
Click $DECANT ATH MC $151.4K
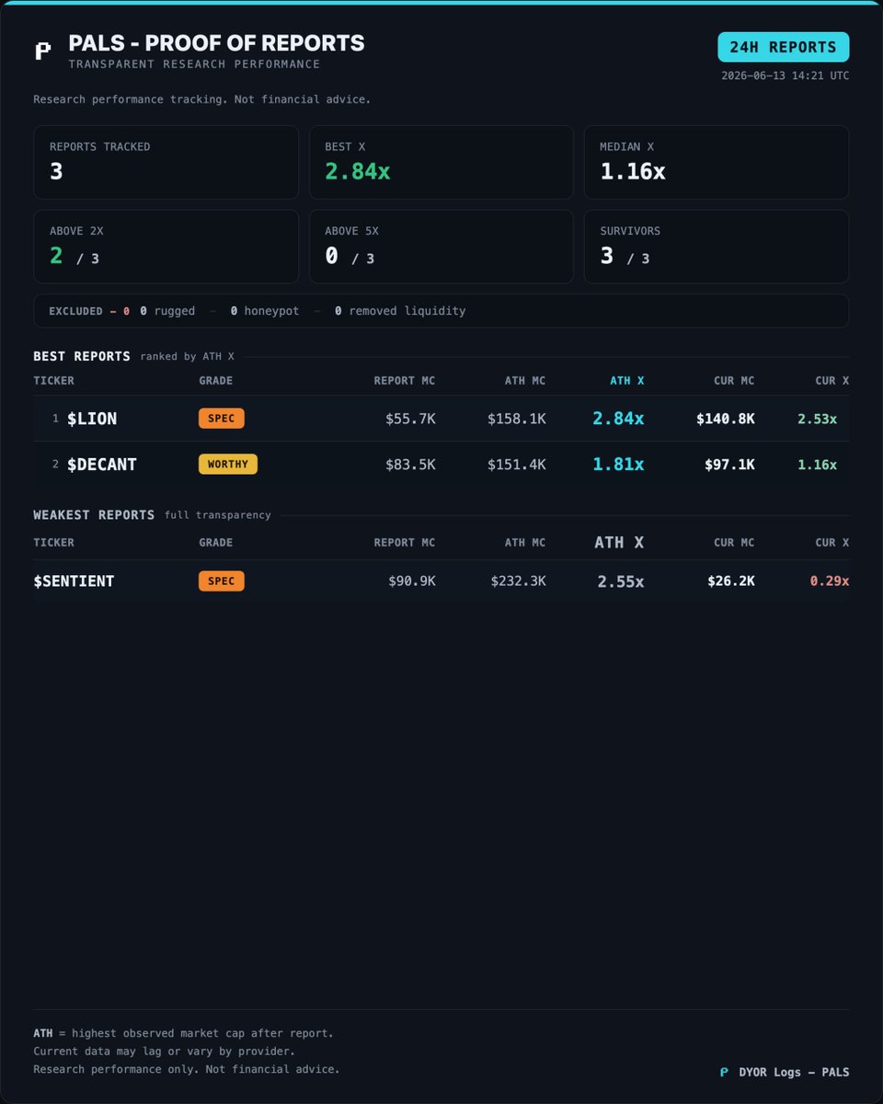coord(517,465)
